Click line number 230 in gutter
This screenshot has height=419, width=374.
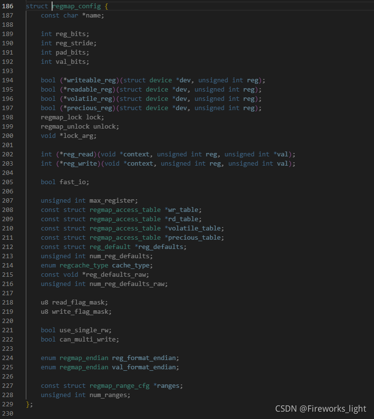pyautogui.click(x=7, y=414)
